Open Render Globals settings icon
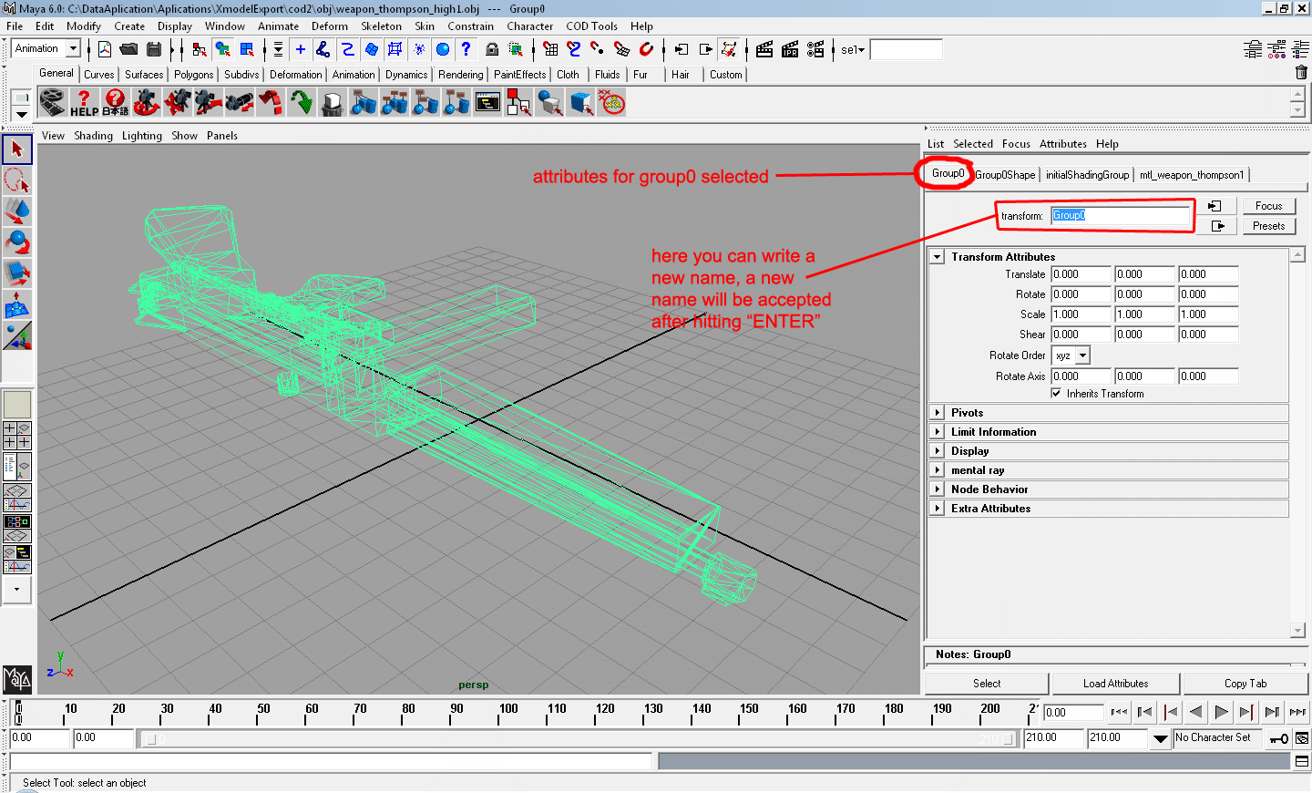1312x793 pixels. [815, 49]
